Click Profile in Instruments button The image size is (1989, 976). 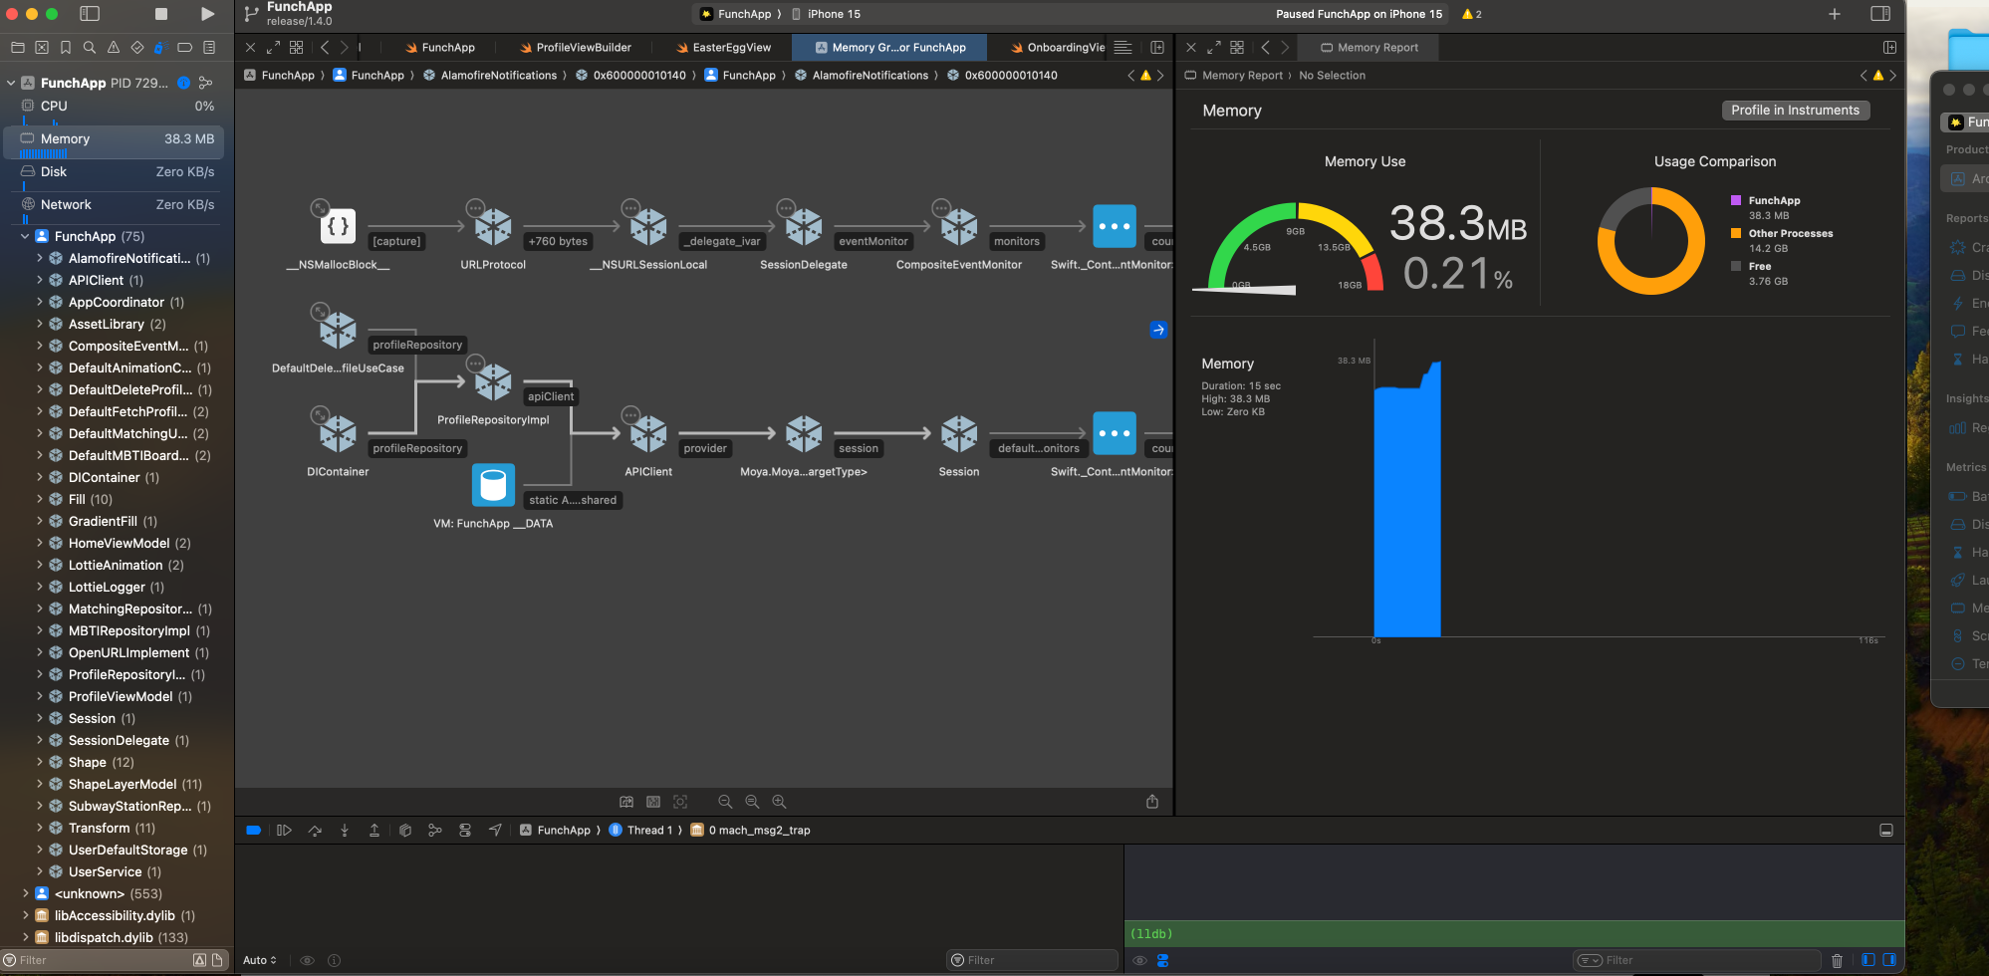(x=1795, y=111)
